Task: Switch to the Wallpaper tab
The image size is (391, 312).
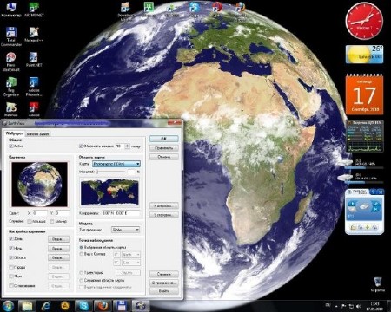Action: [x=15, y=133]
